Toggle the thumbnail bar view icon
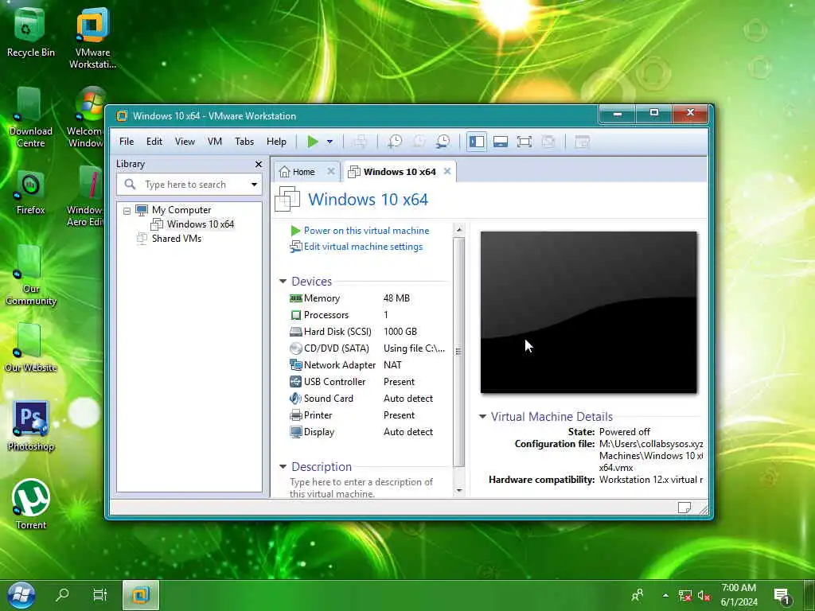Image resolution: width=815 pixels, height=611 pixels. tap(501, 142)
